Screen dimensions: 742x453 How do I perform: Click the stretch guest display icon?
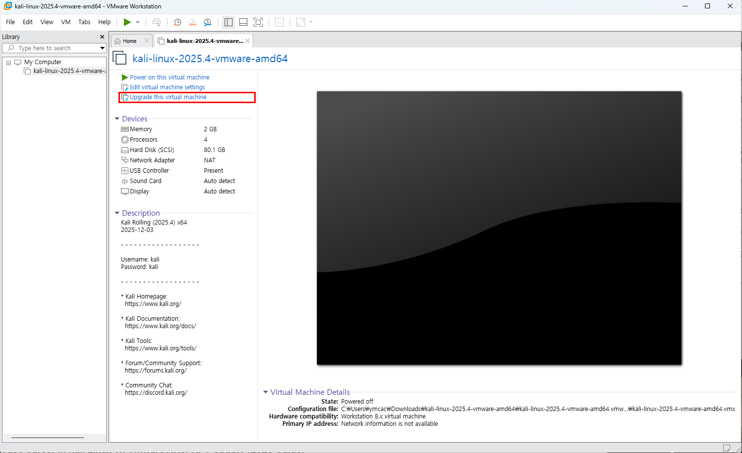coord(301,22)
